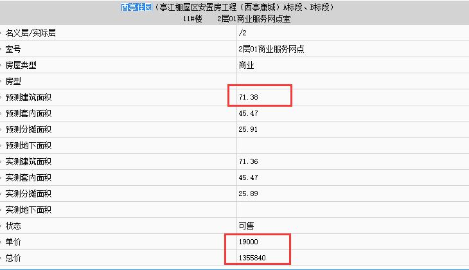This screenshot has width=469, height=270.
Task: Click the /2 floor value
Action: pyautogui.click(x=243, y=33)
